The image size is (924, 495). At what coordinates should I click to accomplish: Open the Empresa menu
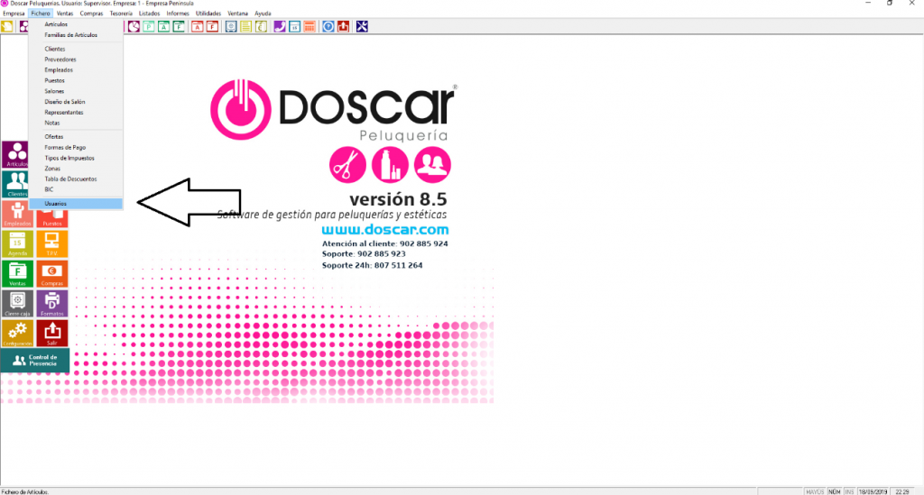[14, 13]
